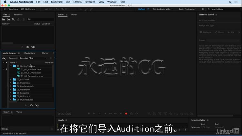This screenshot has width=242, height=136.
Task: Click the Rewind button in transport controls
Action: click(x=110, y=113)
